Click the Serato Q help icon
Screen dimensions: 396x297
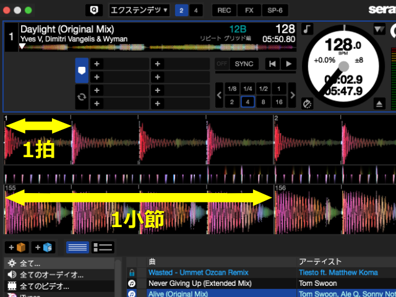click(94, 11)
